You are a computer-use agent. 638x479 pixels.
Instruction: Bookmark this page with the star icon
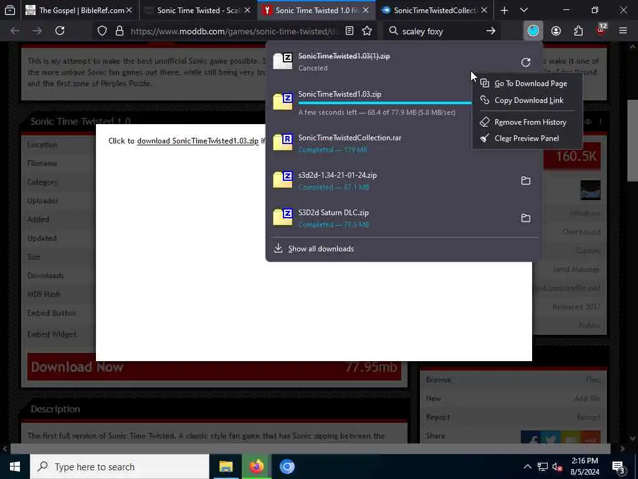tap(367, 31)
